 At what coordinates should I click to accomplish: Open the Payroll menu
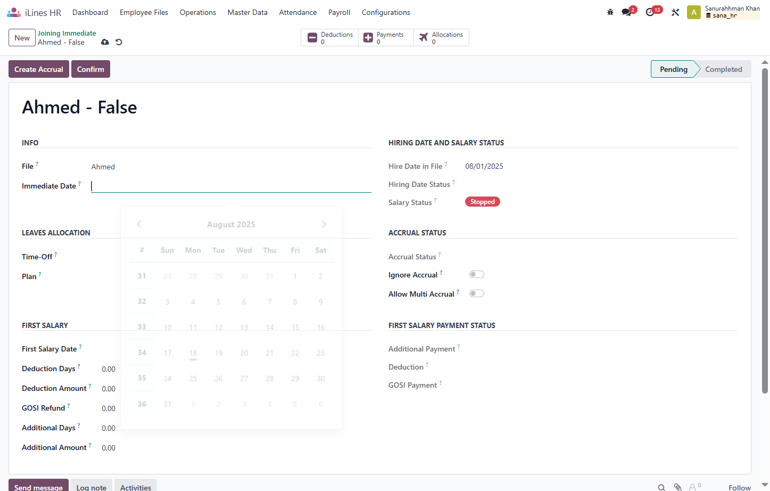[x=340, y=12]
